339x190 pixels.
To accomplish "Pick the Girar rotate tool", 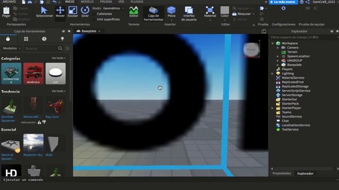I will pos(85,12).
